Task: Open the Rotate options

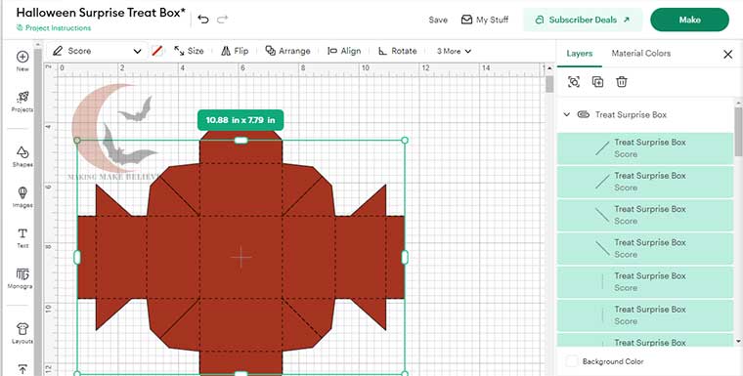Action: coord(397,51)
